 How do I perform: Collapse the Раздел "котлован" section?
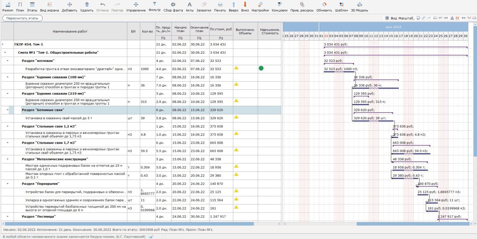(x=7, y=61)
